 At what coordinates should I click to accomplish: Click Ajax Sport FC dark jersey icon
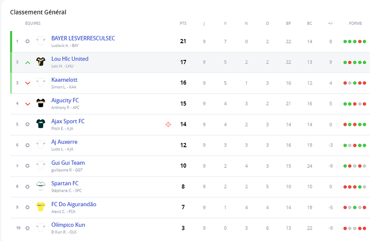[x=40, y=124]
